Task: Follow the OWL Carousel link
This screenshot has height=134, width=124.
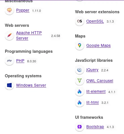Action: [100, 81]
